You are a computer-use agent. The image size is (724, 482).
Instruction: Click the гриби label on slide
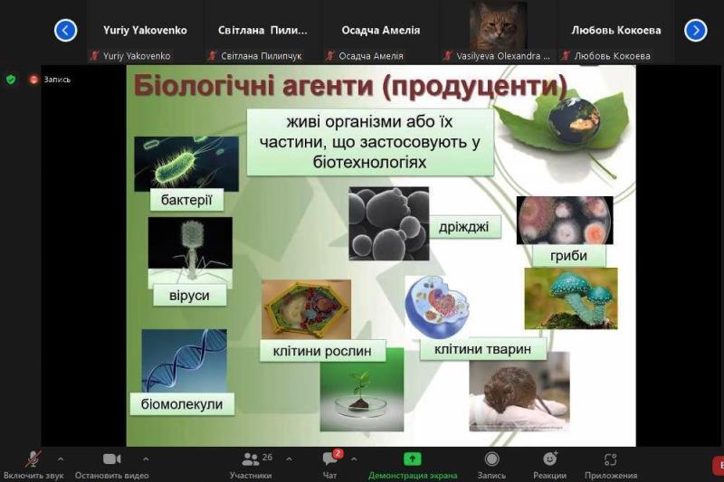tap(569, 256)
